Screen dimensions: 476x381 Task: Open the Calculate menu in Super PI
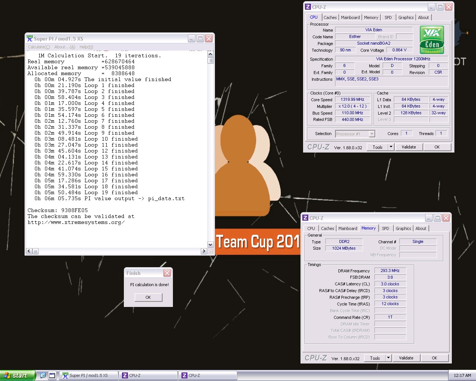coord(39,47)
